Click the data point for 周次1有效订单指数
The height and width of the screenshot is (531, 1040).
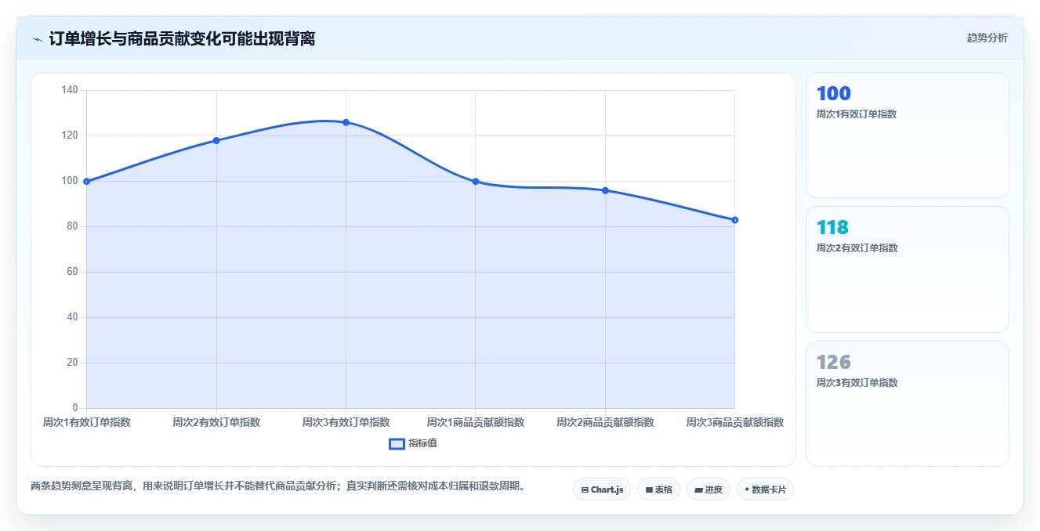point(86,181)
